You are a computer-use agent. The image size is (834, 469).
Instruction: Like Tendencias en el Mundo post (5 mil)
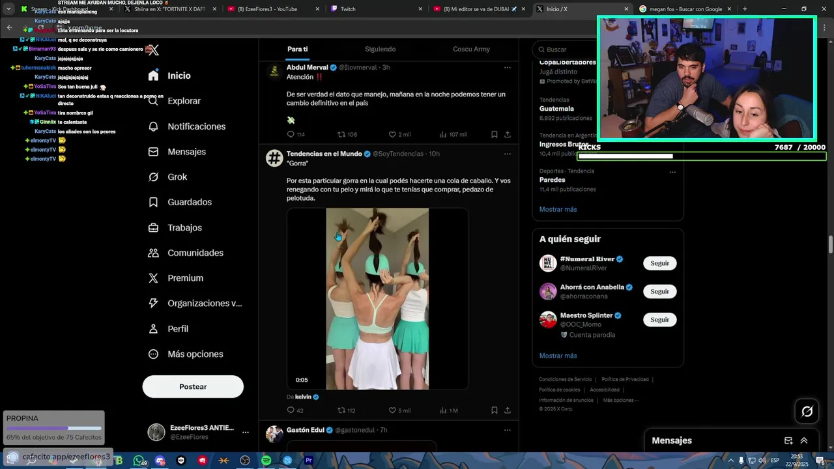click(x=399, y=410)
